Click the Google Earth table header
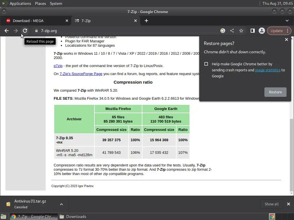The width and height of the screenshot is (294, 220). [x=166, y=109]
